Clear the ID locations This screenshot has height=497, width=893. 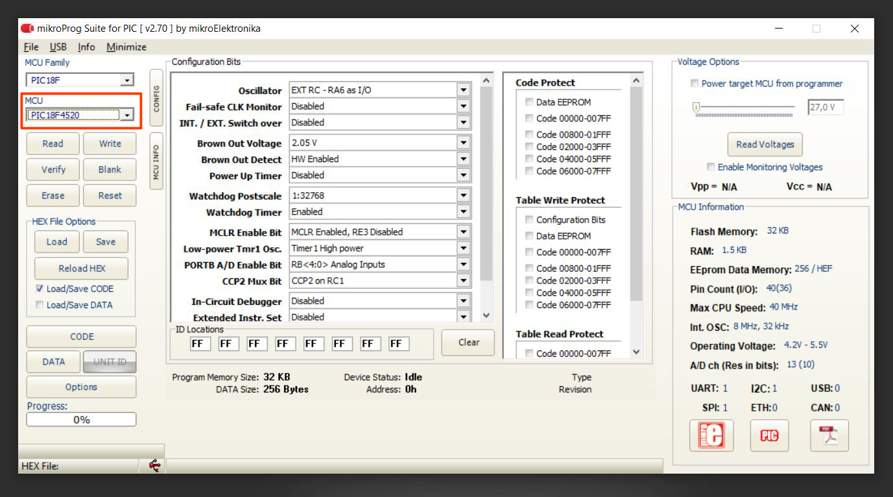468,343
